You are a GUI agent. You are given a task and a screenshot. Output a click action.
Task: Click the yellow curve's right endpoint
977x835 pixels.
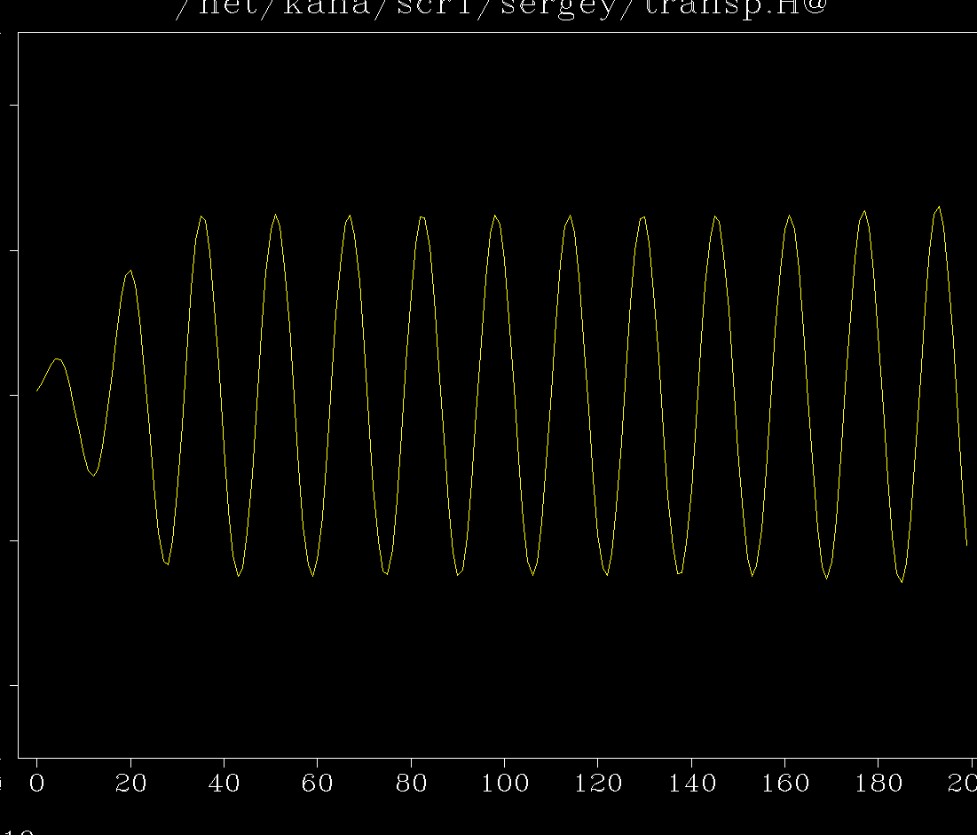(x=966, y=545)
